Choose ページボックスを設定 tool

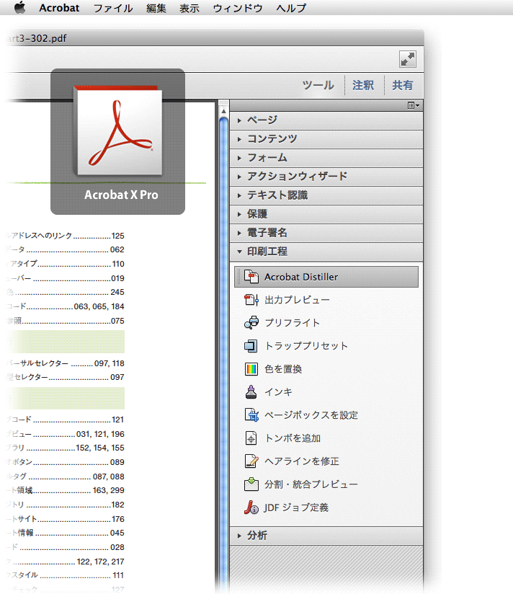pyautogui.click(x=301, y=415)
